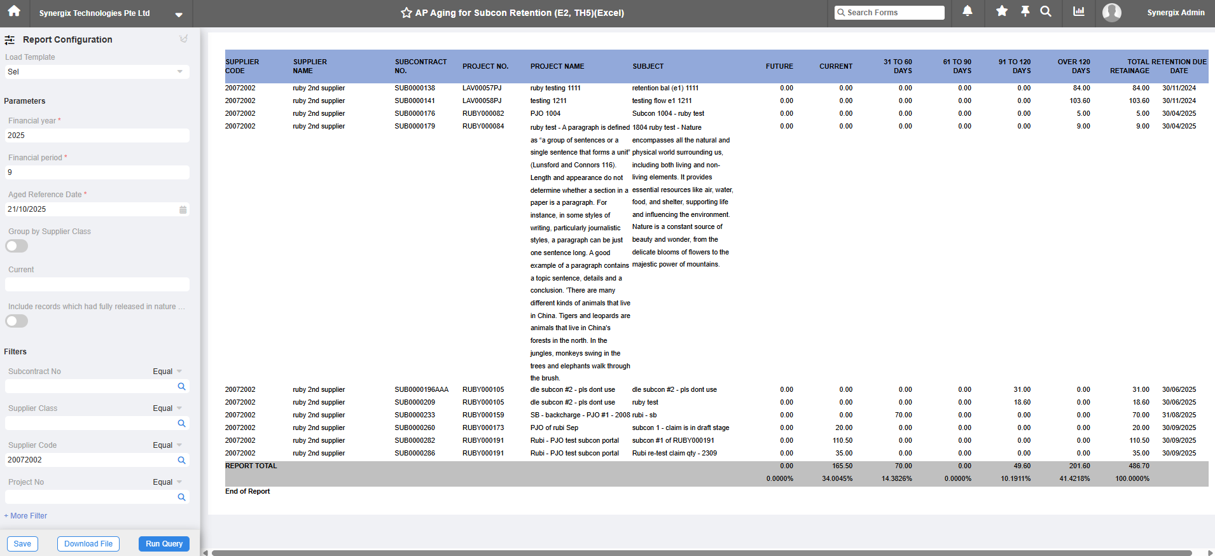Click Subcontract No lookup search icon
This screenshot has height=556, width=1215.
click(x=182, y=386)
